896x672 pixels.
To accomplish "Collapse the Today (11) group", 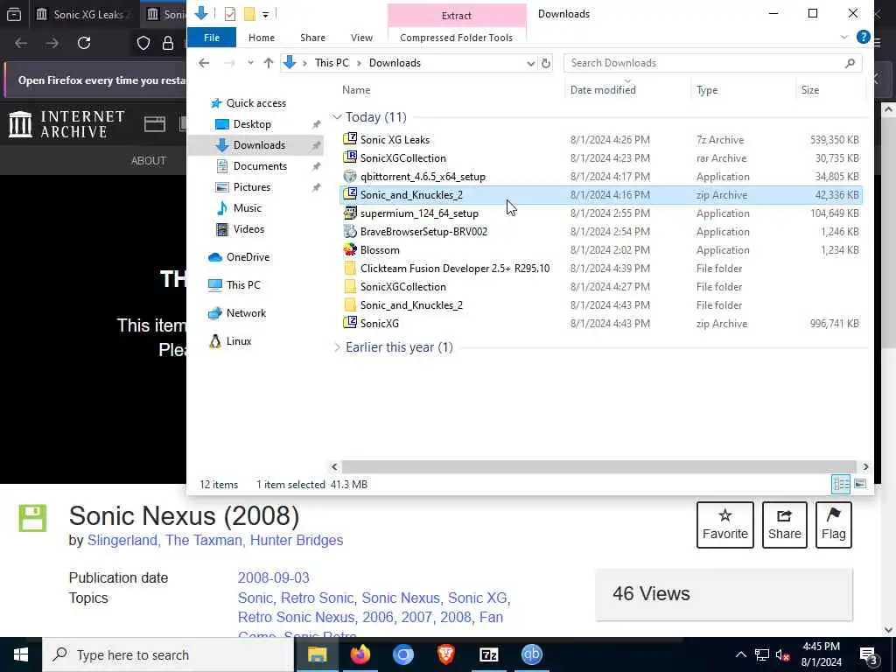I will pyautogui.click(x=337, y=117).
